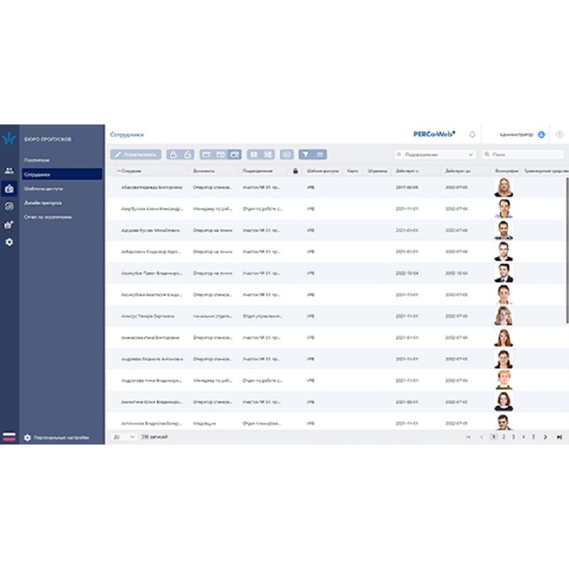Click the lock column header icon
The image size is (569, 569).
pyautogui.click(x=295, y=171)
